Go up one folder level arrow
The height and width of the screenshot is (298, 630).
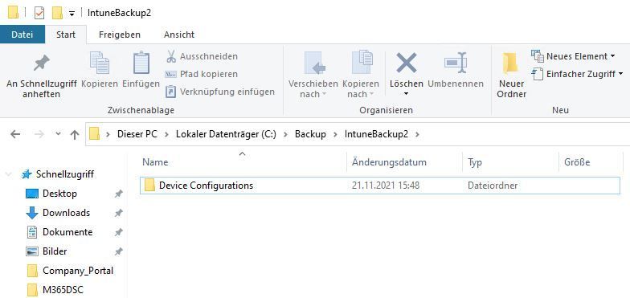[74, 134]
